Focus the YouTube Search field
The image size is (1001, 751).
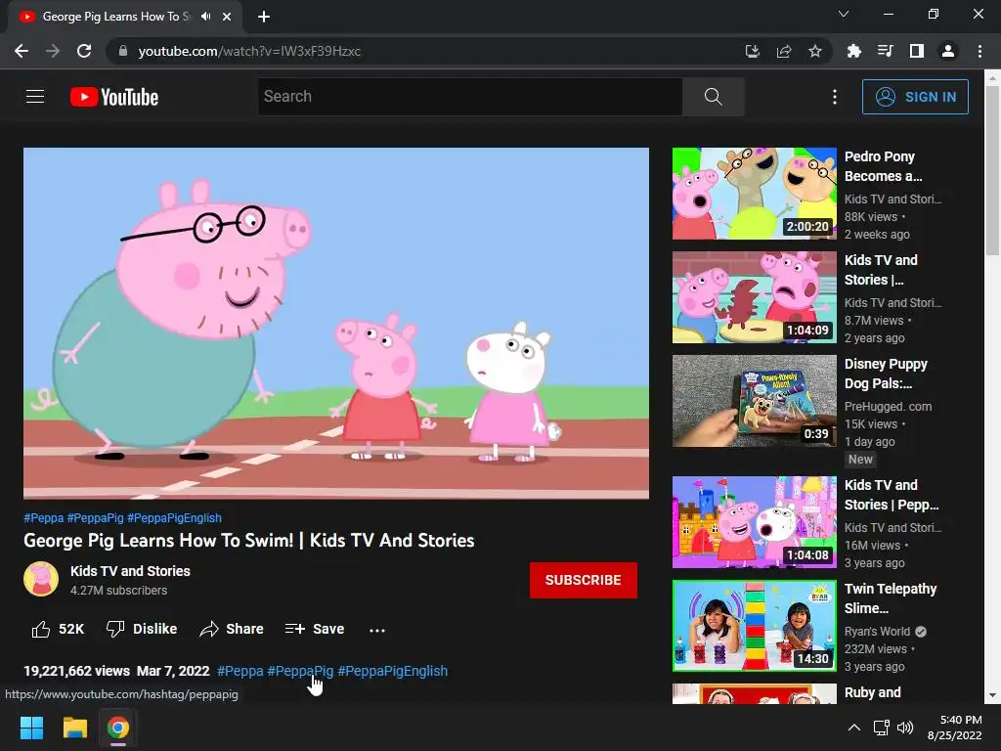click(470, 97)
